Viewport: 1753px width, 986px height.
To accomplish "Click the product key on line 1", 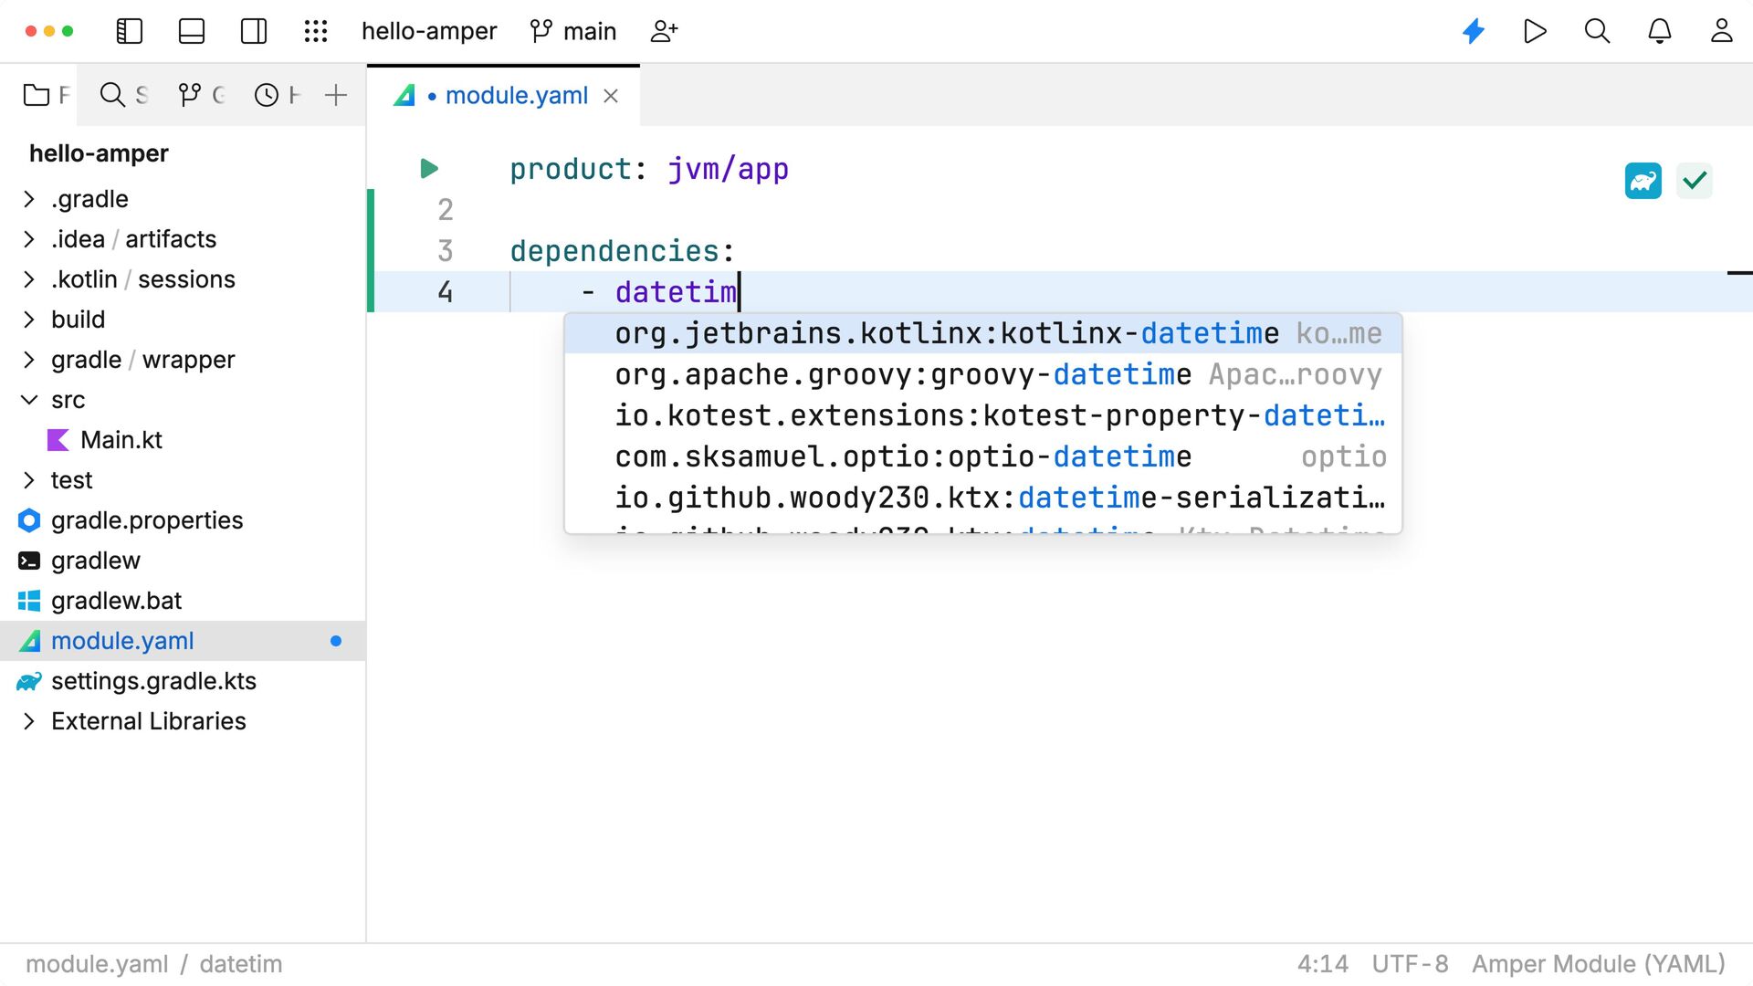I will pyautogui.click(x=571, y=169).
